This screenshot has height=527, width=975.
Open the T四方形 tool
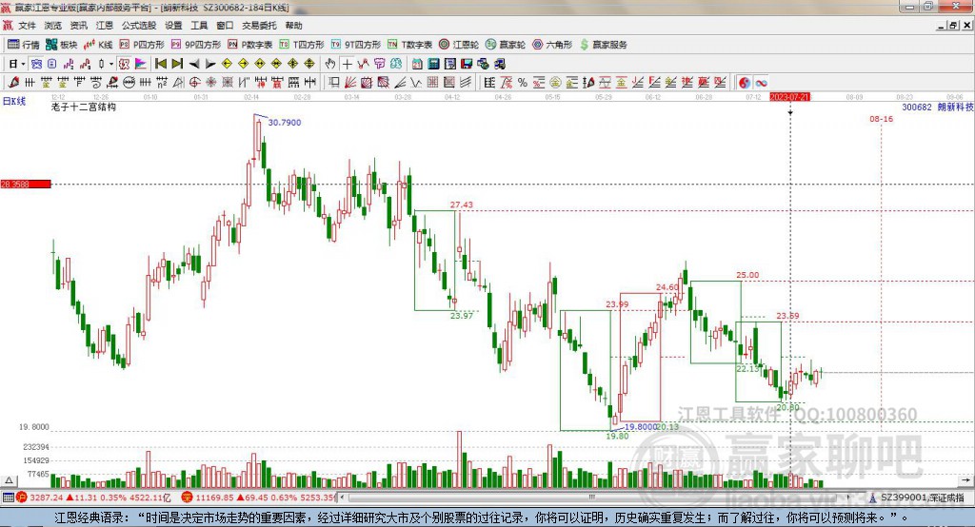[x=302, y=45]
